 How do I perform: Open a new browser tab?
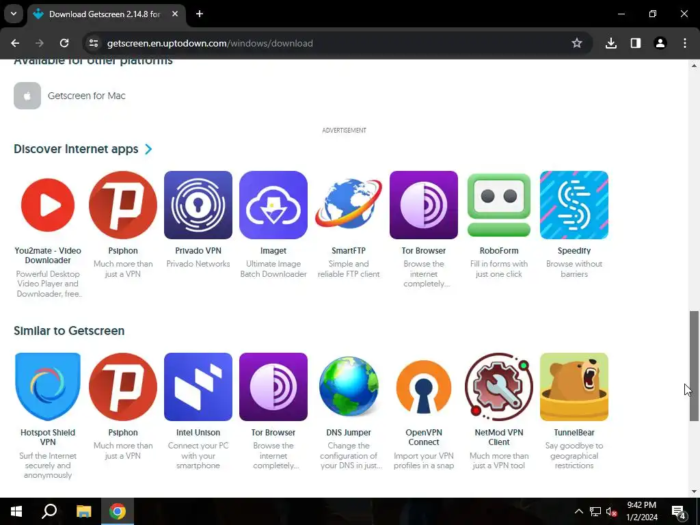pos(200,14)
